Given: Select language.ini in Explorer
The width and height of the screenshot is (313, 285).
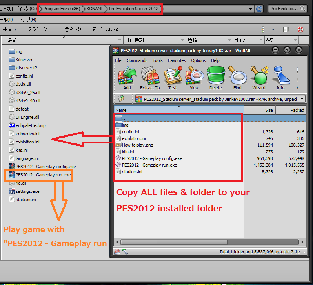Looking at the screenshot, I should (24, 158).
